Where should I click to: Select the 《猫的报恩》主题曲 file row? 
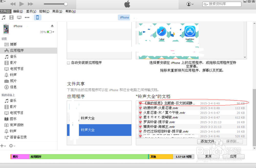click(x=191, y=103)
